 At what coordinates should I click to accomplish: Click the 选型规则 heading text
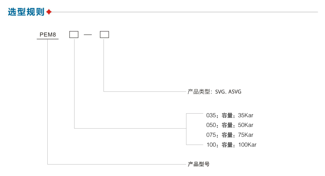tap(26, 12)
